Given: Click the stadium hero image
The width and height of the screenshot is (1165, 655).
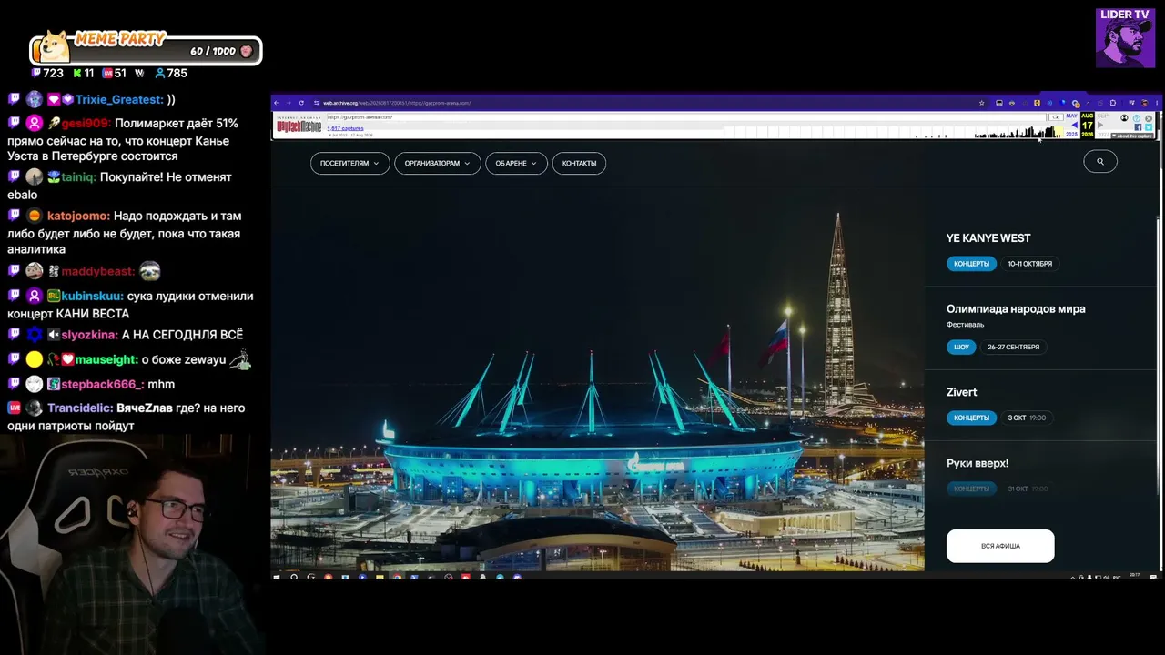Looking at the screenshot, I should click(597, 378).
